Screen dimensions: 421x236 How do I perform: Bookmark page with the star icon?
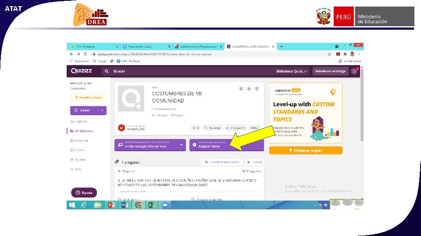coord(329,54)
